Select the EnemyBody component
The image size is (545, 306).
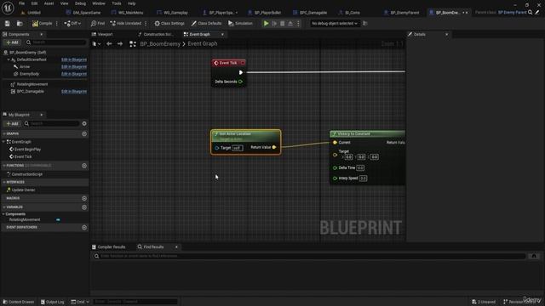pos(29,74)
